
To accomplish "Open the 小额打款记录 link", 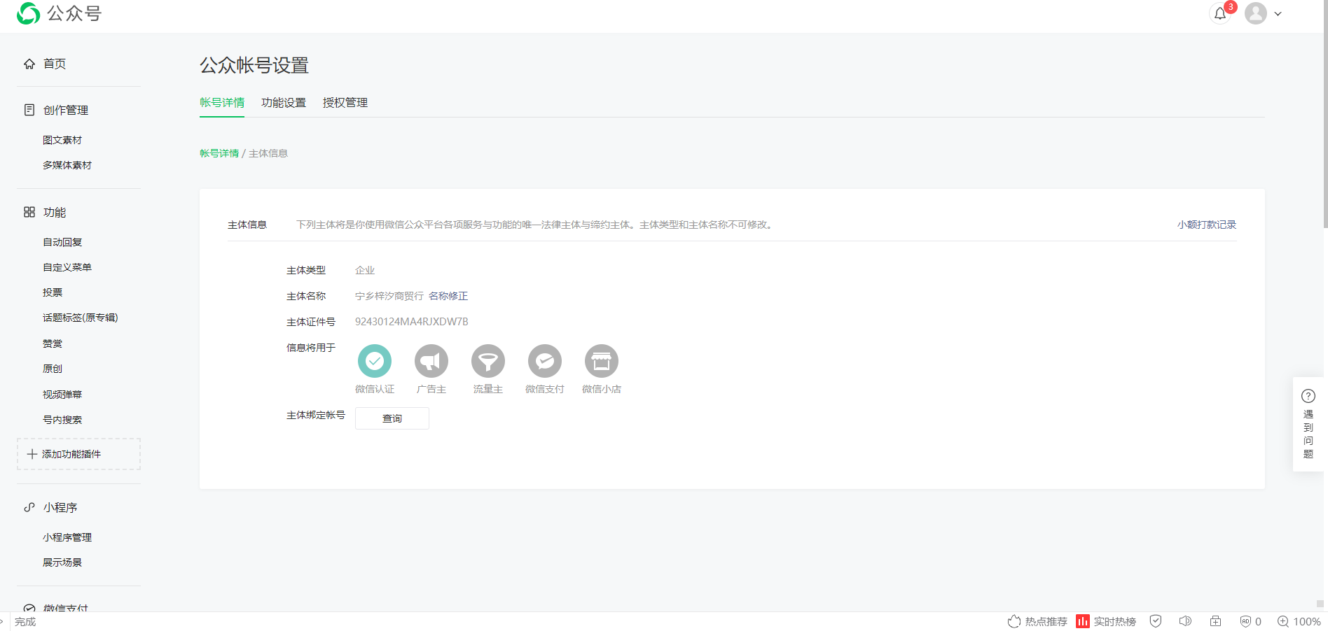I will [x=1207, y=225].
